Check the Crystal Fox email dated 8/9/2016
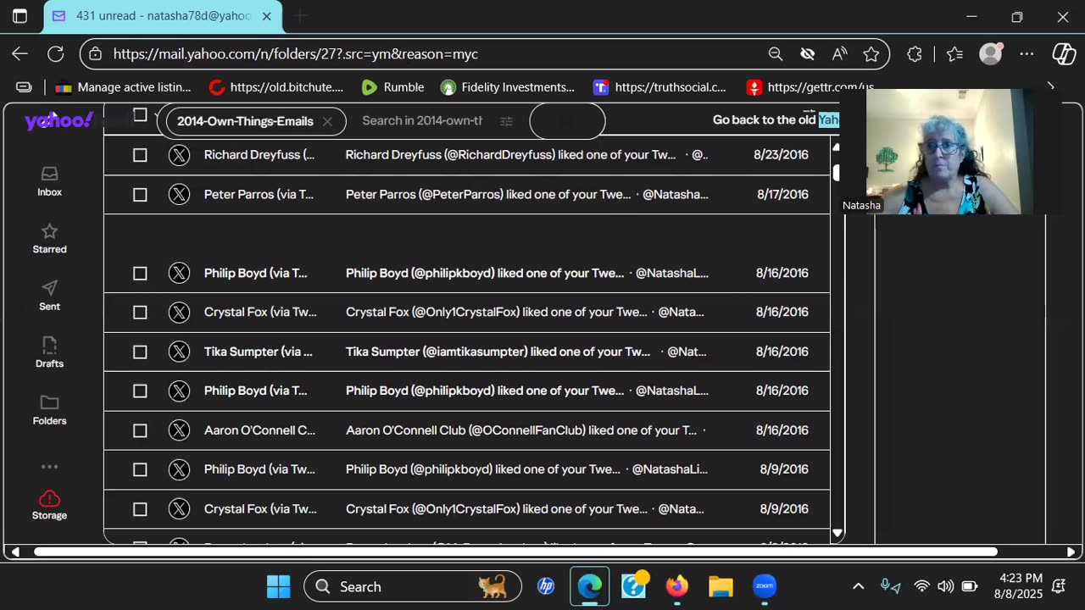Viewport: 1085px width, 610px height. 140,509
